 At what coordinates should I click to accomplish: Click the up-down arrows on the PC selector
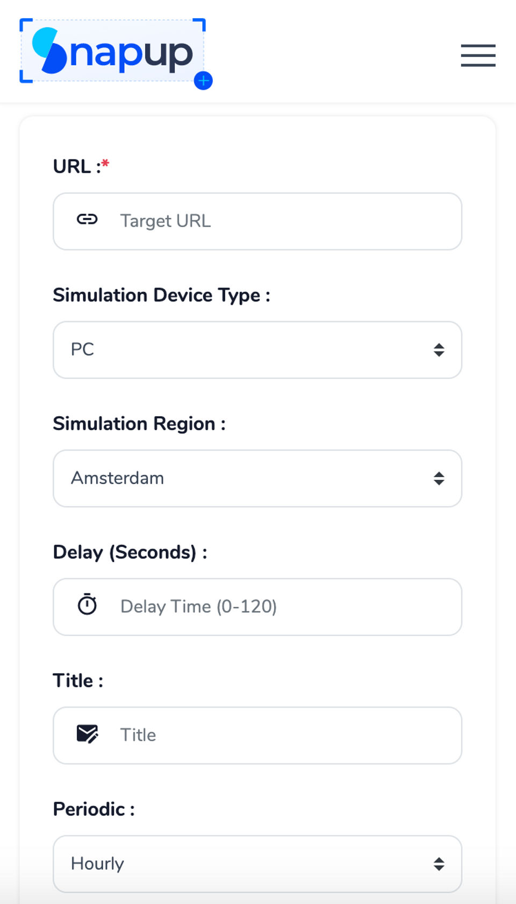click(439, 350)
